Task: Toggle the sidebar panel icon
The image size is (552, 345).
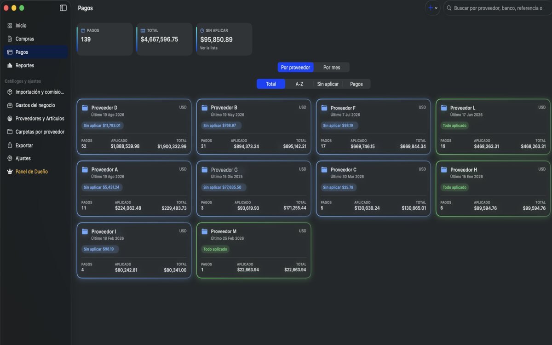Action: pos(63,8)
